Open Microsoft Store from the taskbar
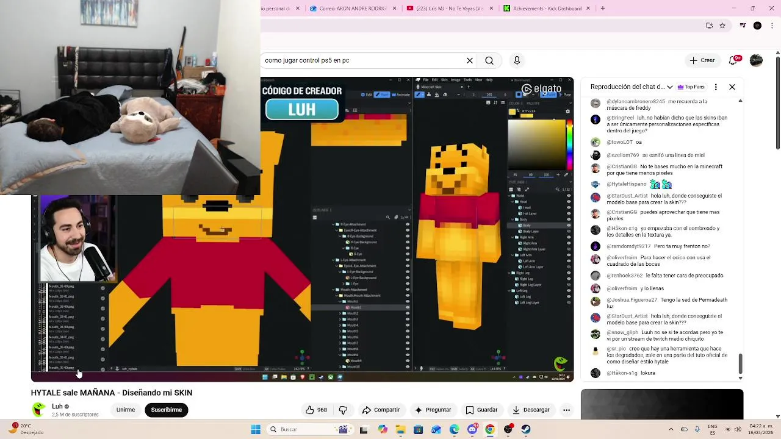Image resolution: width=781 pixels, height=439 pixels. pos(419,429)
